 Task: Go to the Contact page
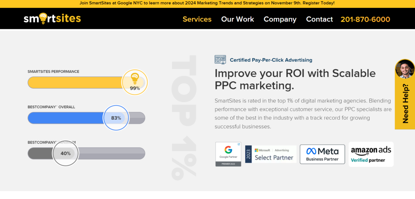pos(320,19)
